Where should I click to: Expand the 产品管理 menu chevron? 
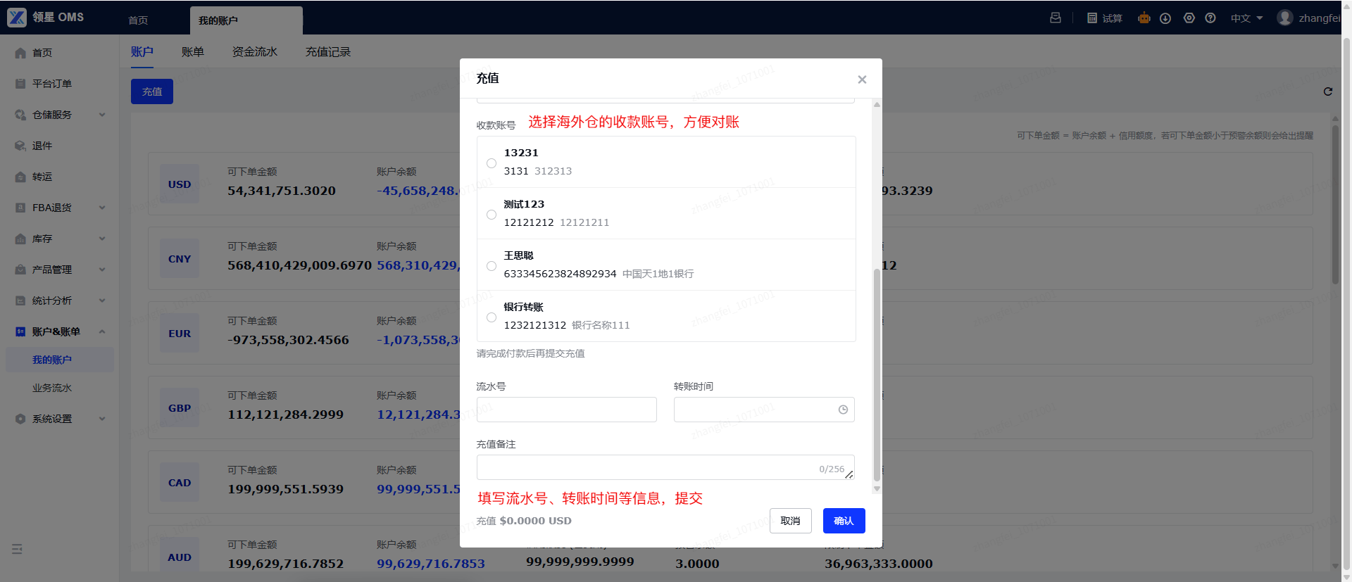102,270
